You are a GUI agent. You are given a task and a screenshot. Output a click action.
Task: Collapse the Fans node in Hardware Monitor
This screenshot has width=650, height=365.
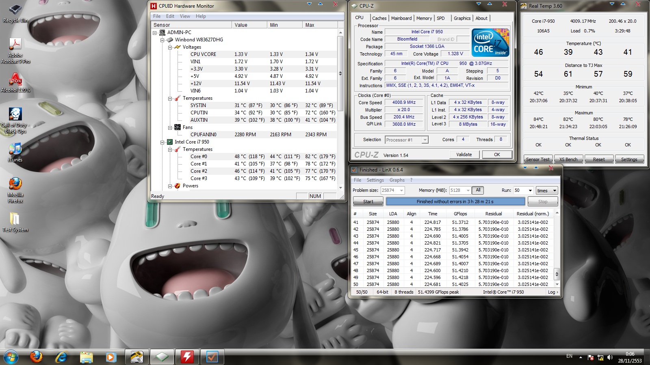click(x=170, y=127)
